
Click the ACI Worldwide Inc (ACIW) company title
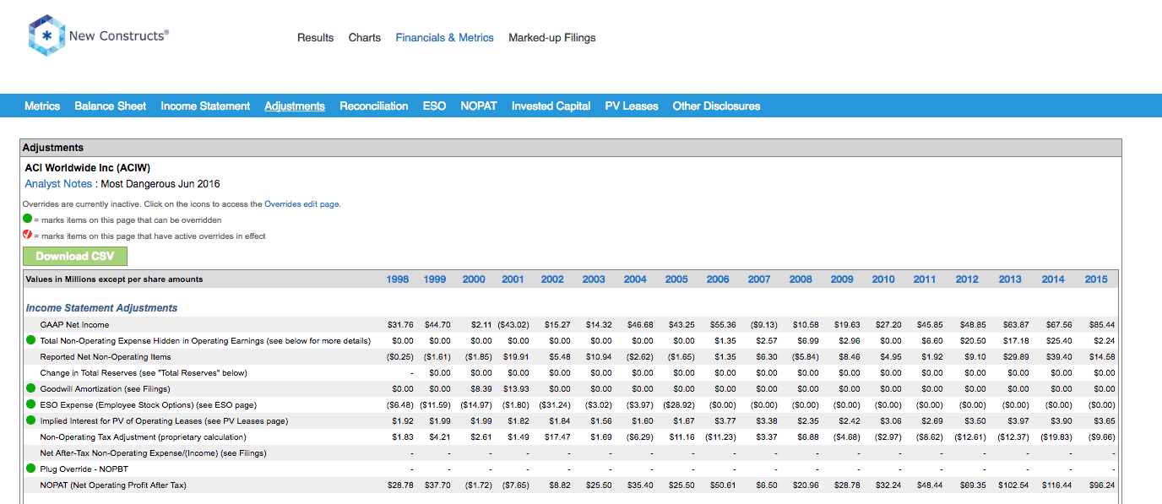[x=88, y=168]
